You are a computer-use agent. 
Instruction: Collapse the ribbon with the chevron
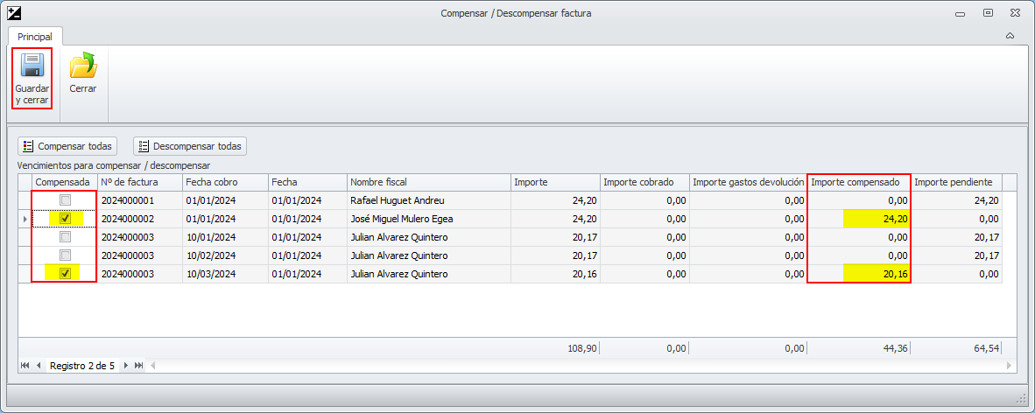click(1010, 36)
